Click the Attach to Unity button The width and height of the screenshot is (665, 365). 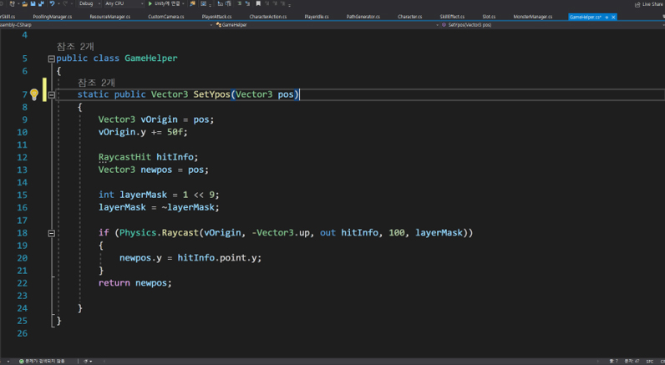pos(167,4)
